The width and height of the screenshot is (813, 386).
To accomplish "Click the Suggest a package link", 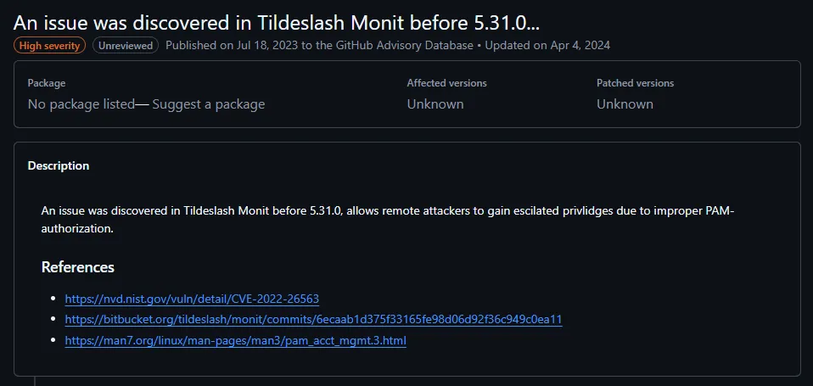I will pyautogui.click(x=209, y=104).
